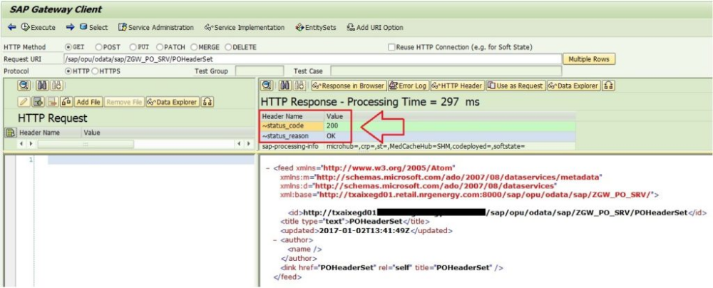Click the Remove File button
Image resolution: width=713 pixels, height=288 pixels.
tap(125, 102)
